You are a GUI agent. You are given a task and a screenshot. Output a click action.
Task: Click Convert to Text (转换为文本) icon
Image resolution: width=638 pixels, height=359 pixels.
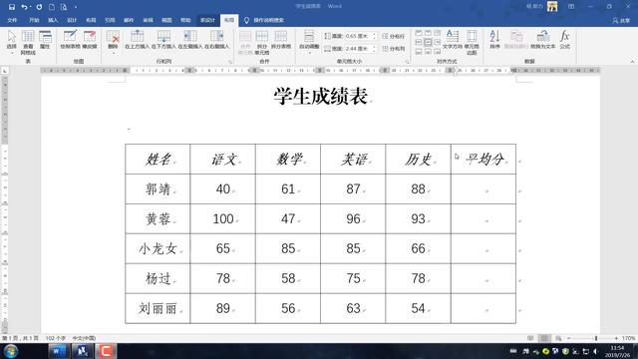[x=542, y=40]
